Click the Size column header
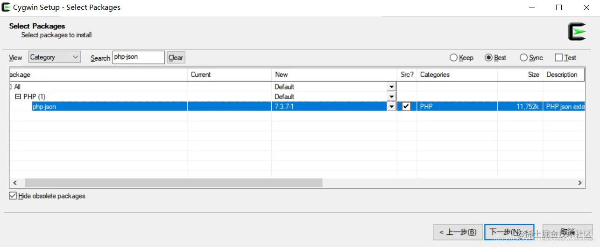 tap(520, 75)
